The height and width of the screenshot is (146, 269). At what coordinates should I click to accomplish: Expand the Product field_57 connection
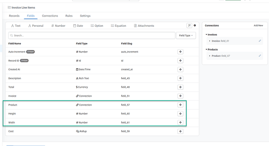coord(210,56)
